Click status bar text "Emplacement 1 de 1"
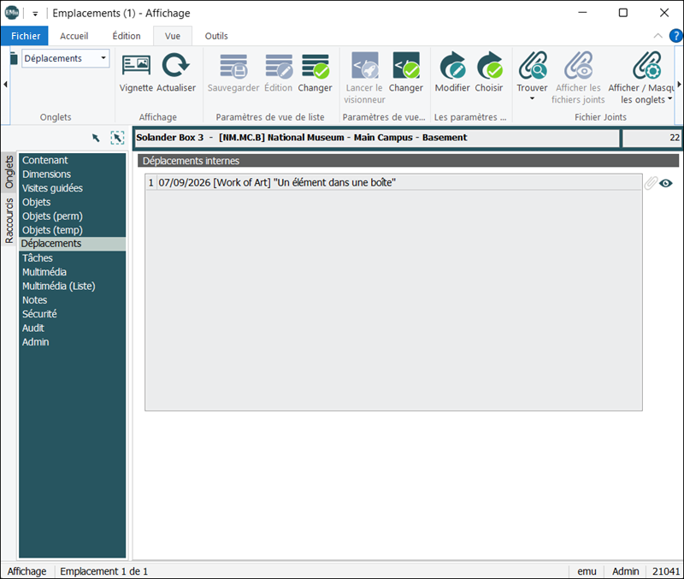 click(x=103, y=571)
